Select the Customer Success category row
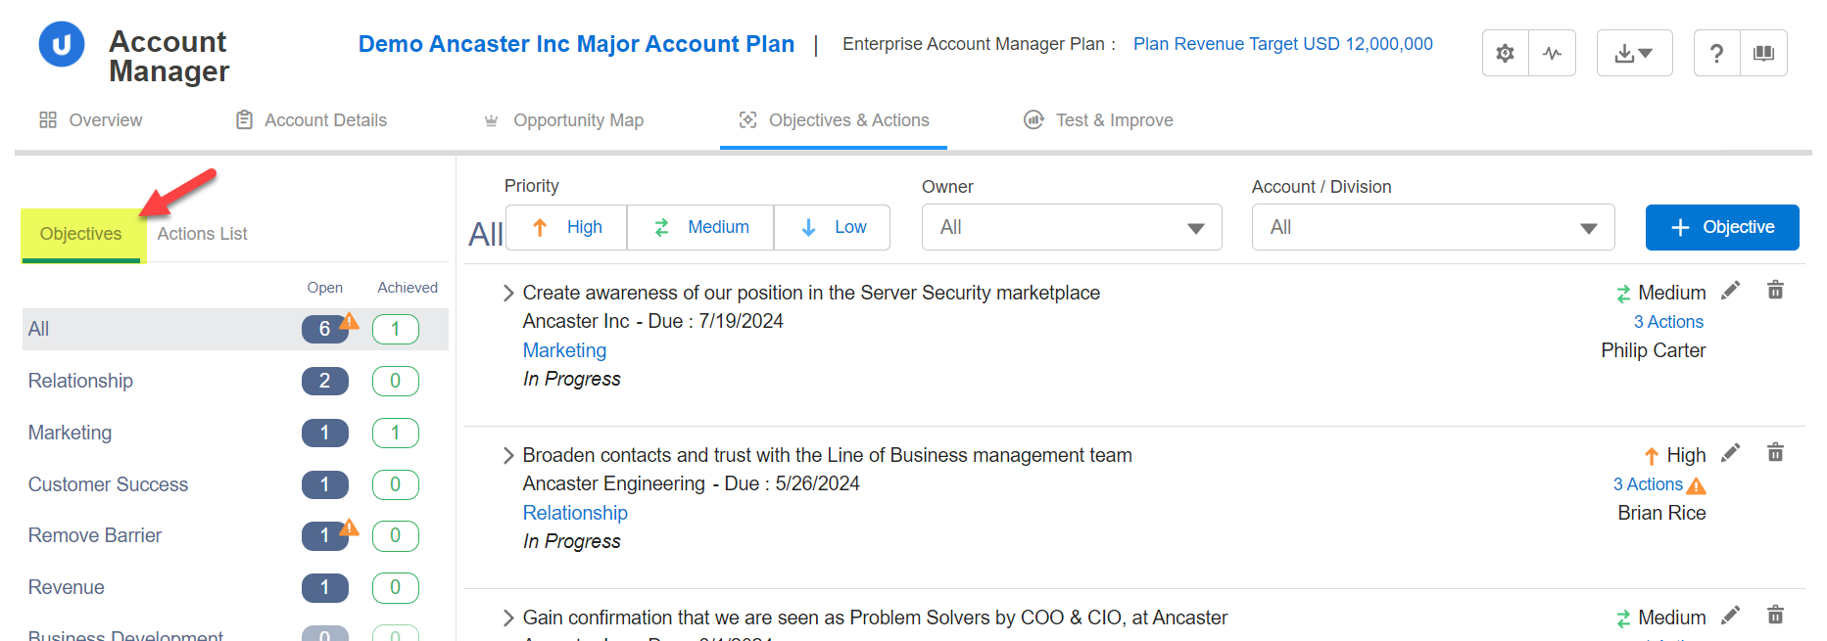This screenshot has width=1827, height=641. point(235,484)
